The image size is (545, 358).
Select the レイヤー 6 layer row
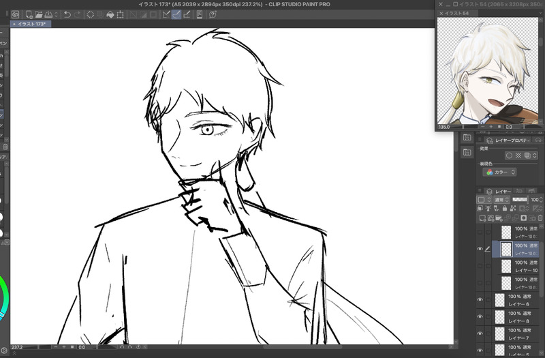(x=516, y=300)
